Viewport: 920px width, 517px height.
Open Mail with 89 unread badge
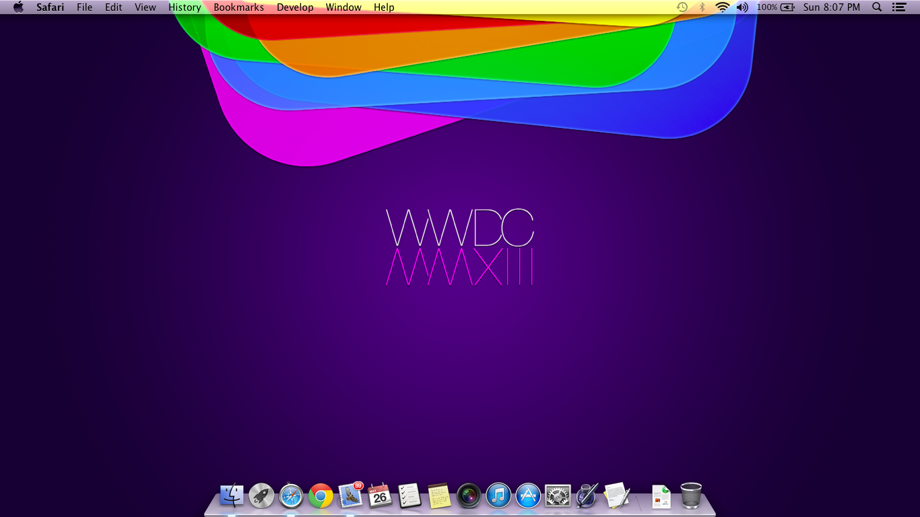tap(350, 496)
